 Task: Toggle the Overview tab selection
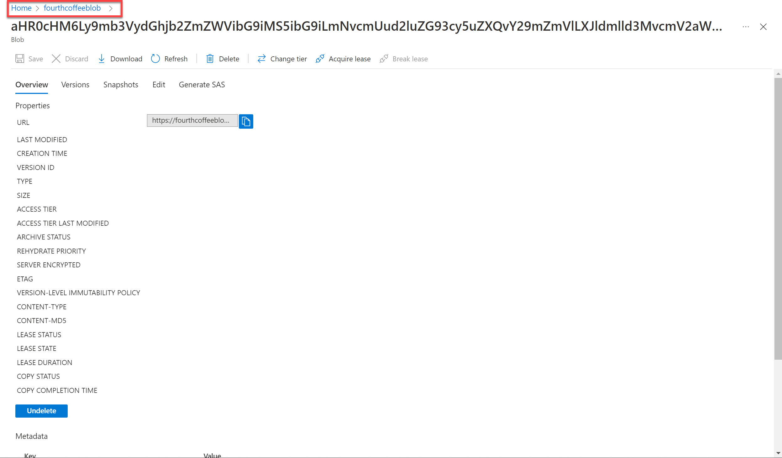[x=31, y=85]
